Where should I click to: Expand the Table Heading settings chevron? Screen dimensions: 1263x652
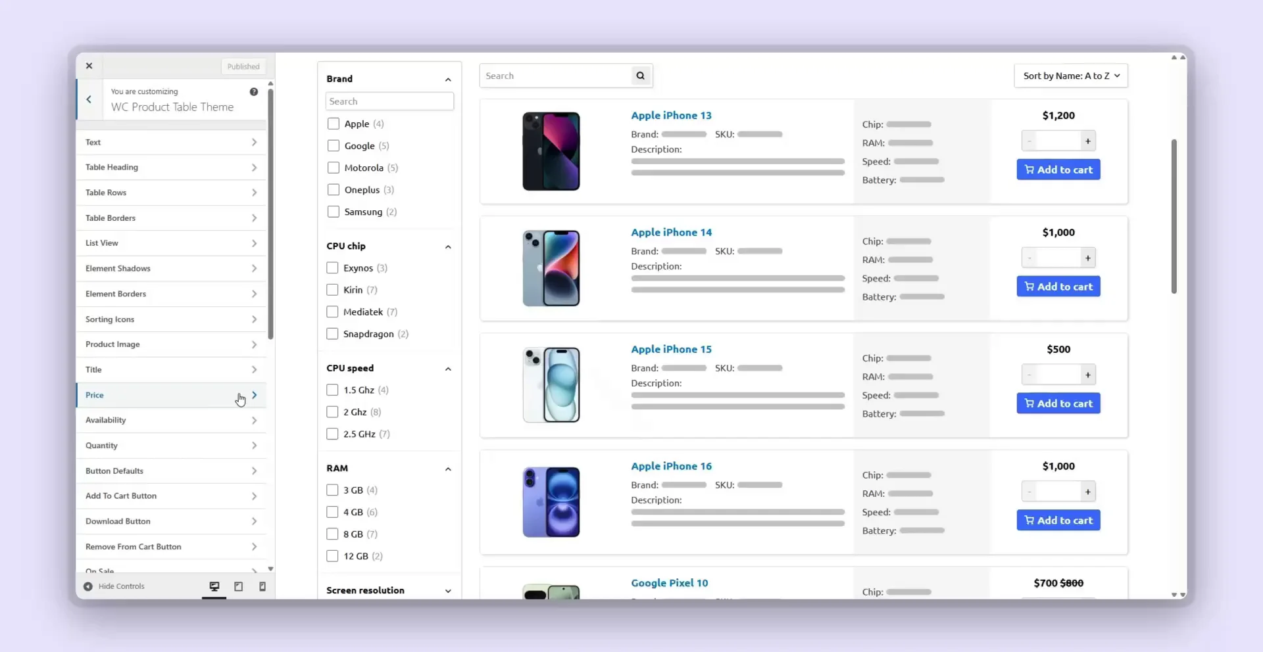(254, 168)
